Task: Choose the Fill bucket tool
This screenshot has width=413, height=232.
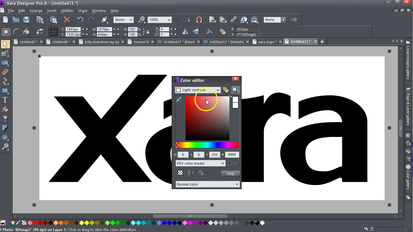Action: pos(5,110)
